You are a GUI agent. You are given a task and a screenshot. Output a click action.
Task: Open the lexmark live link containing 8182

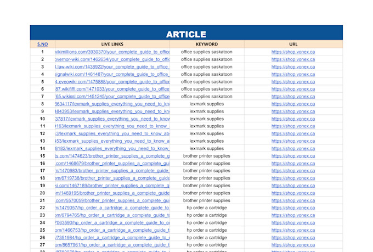pyautogui.click(x=112, y=148)
